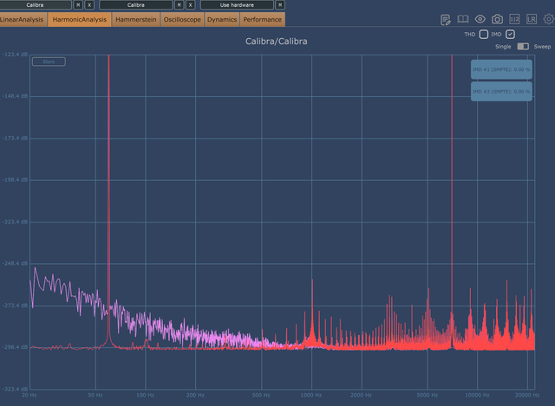The width and height of the screenshot is (555, 406).
Task: Open the manual book icon
Action: pyautogui.click(x=462, y=19)
